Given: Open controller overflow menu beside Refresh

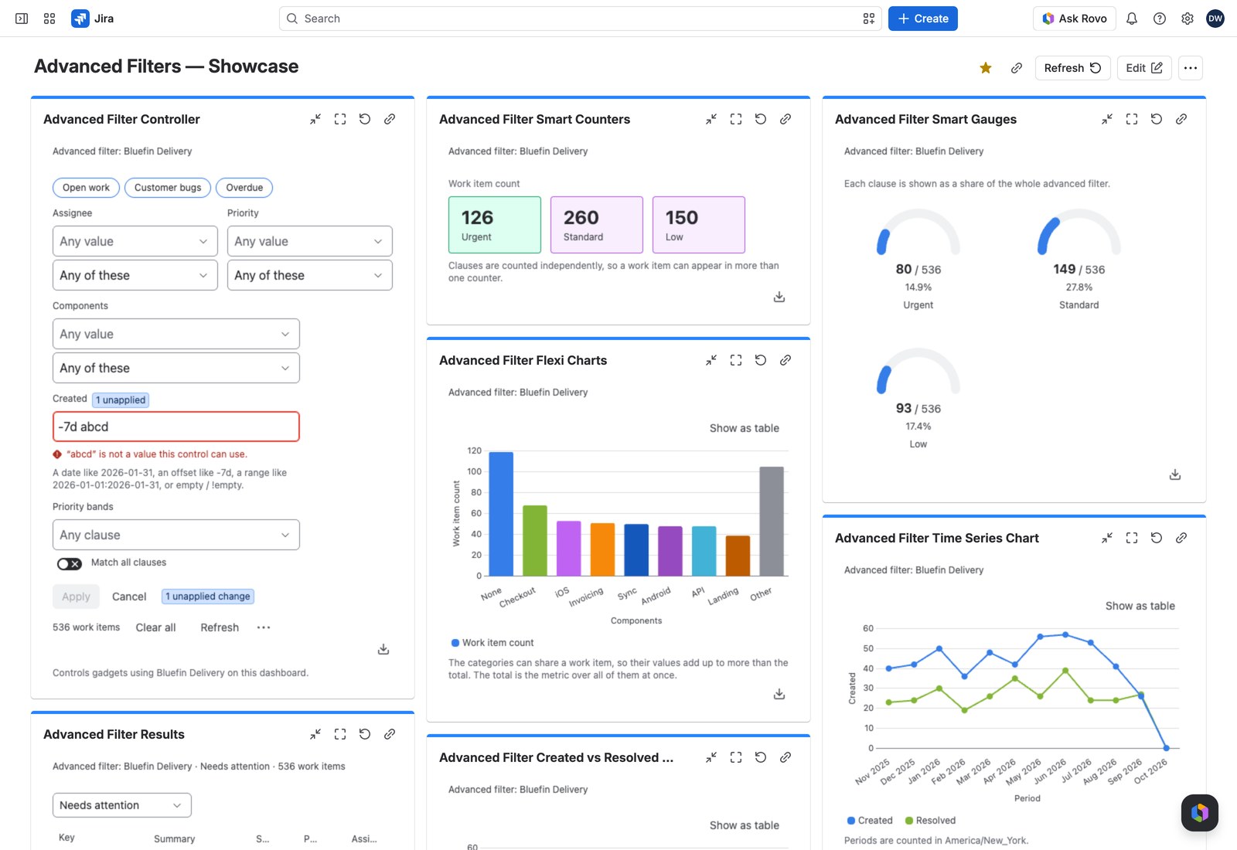Looking at the screenshot, I should (264, 627).
